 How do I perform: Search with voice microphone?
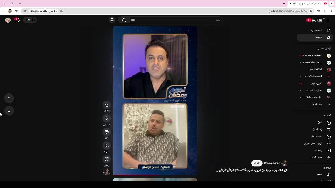tap(112, 20)
